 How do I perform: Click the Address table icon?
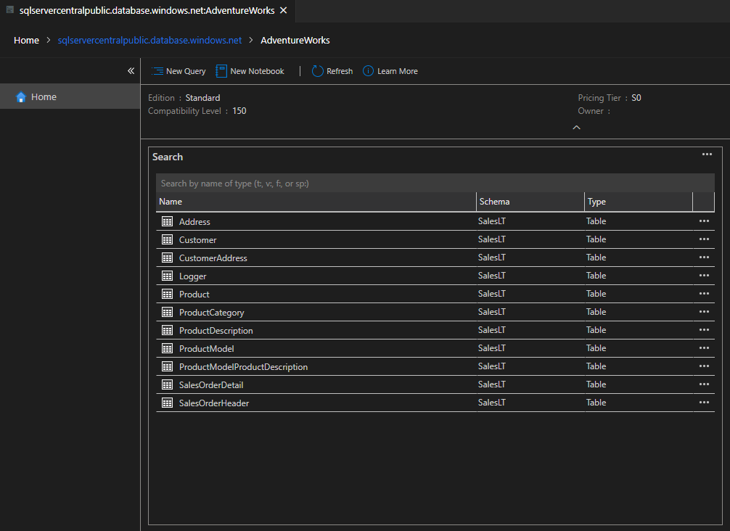[167, 222]
